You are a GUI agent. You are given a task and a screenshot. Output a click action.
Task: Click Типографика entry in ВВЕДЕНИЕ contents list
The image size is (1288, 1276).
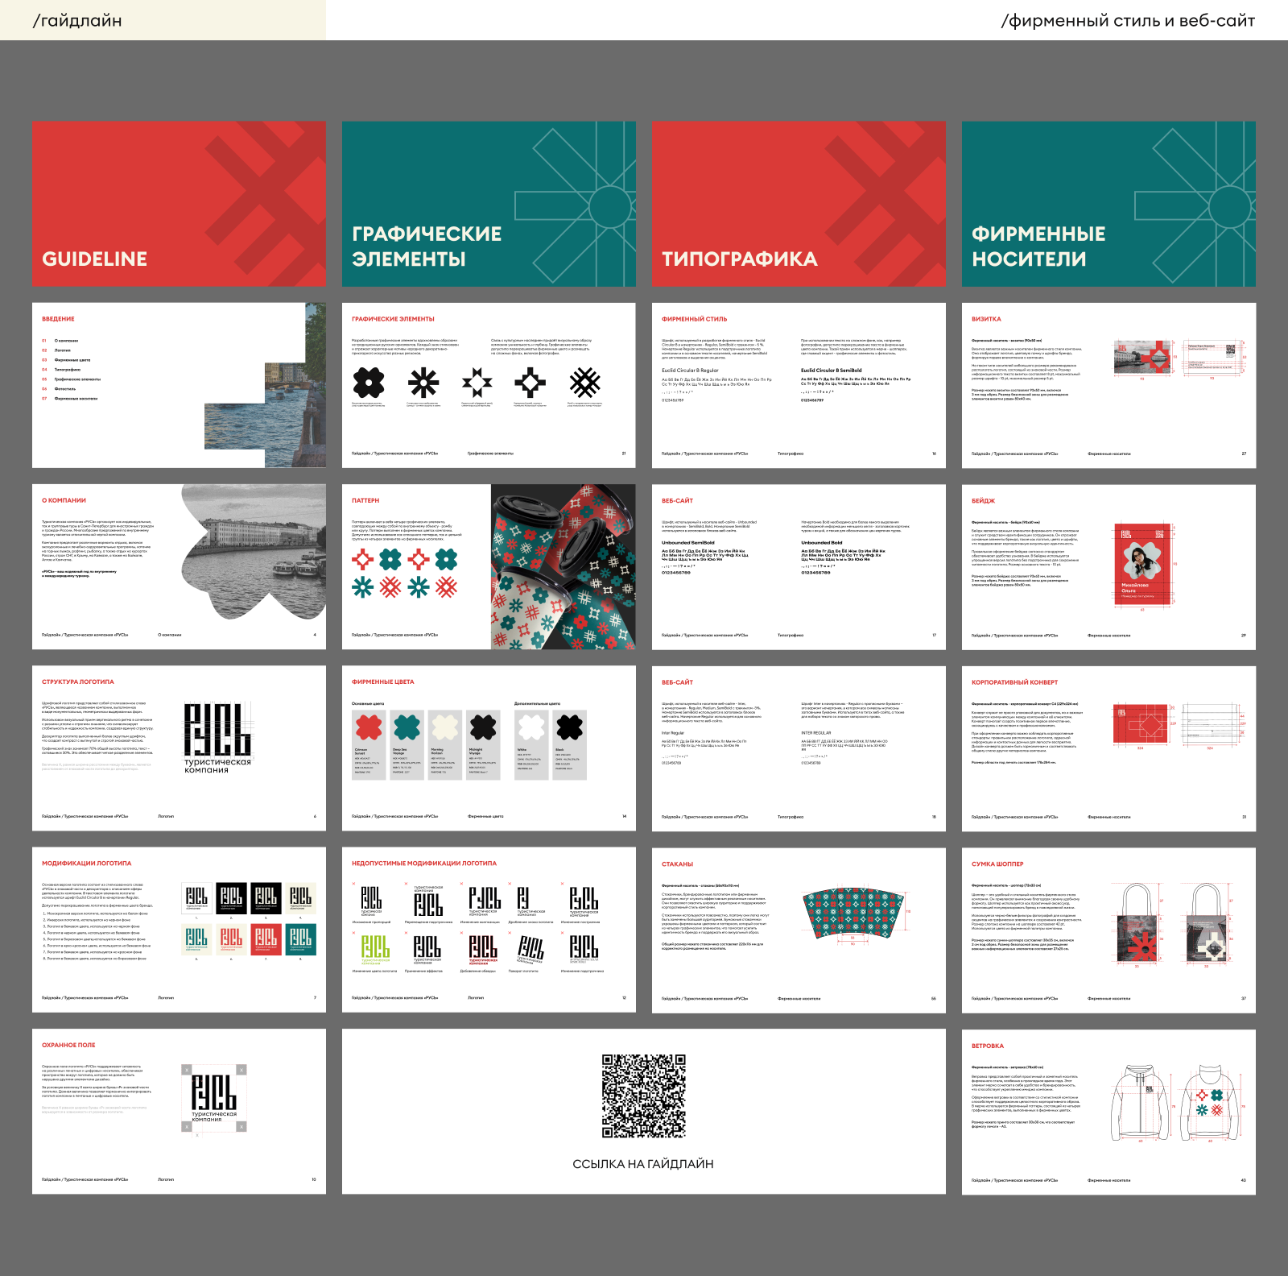coord(68,370)
